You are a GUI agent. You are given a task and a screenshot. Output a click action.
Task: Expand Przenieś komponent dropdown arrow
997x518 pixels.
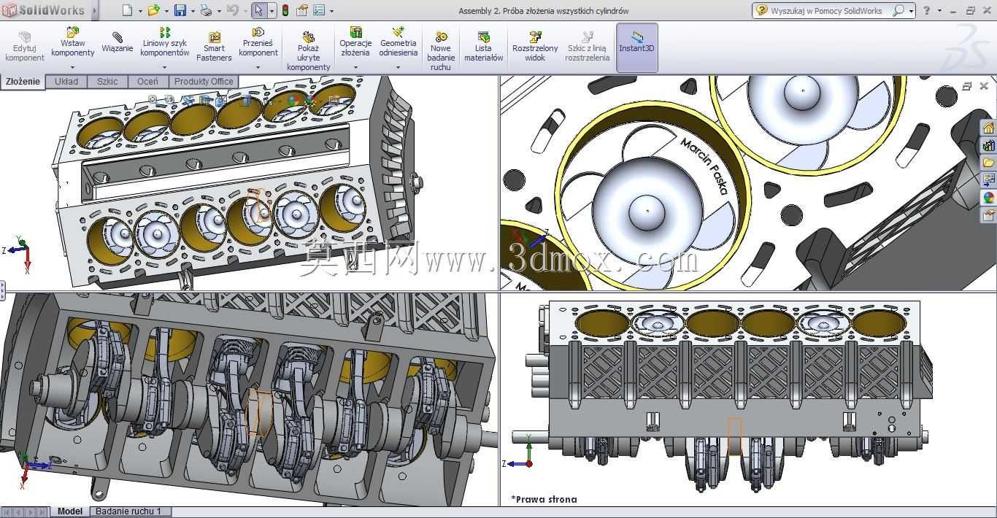click(x=258, y=67)
